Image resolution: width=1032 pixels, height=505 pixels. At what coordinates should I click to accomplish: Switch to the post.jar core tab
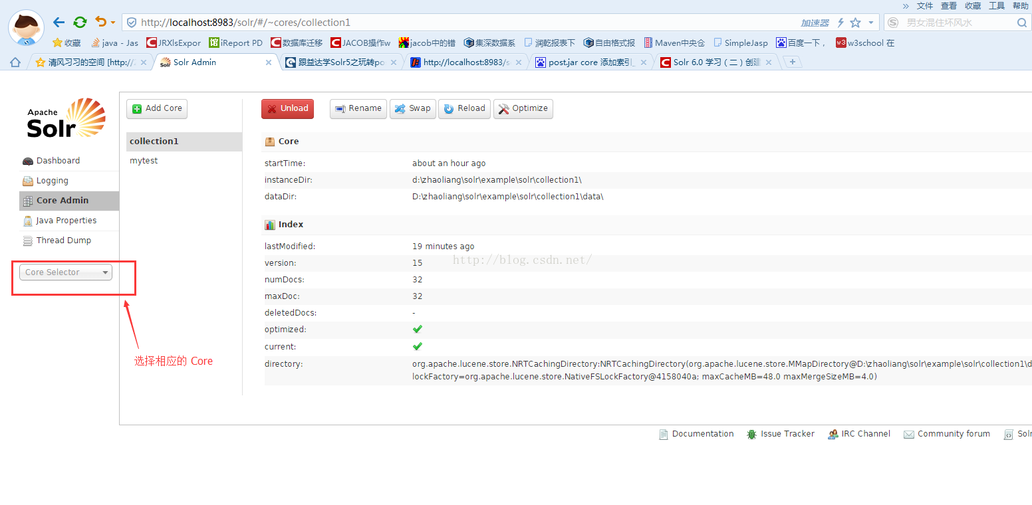592,62
